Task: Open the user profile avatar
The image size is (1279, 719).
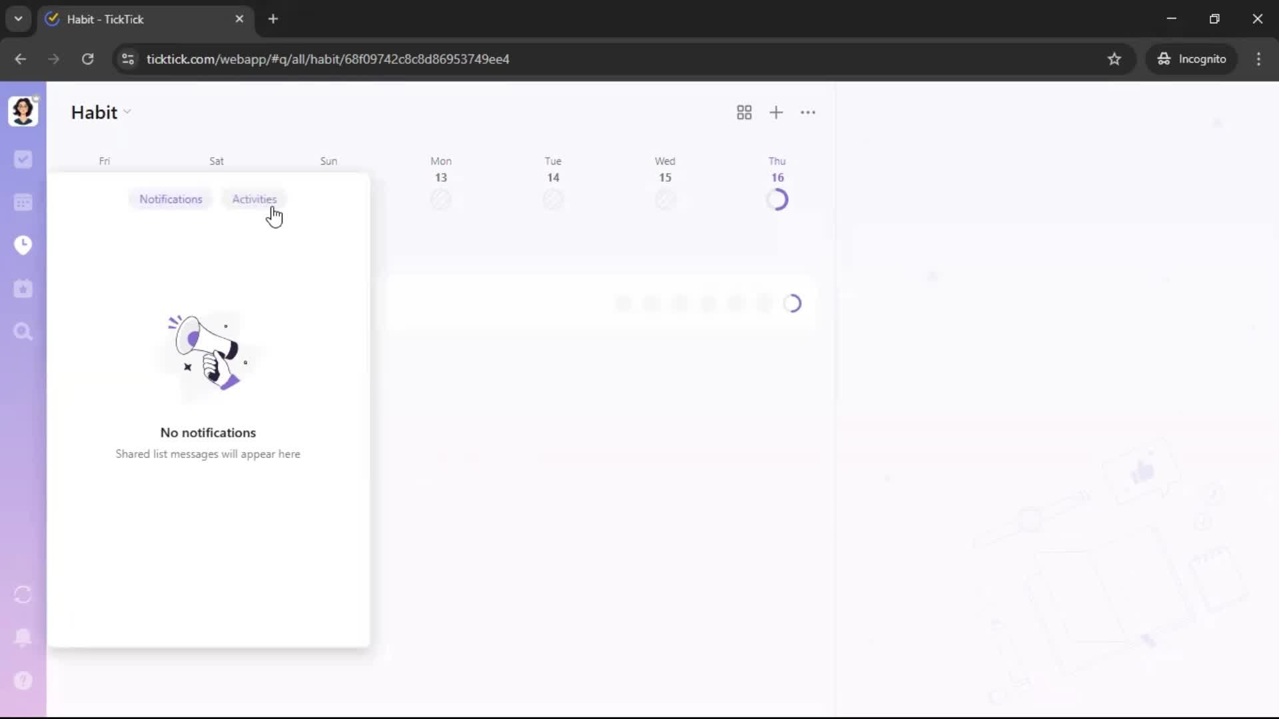Action: 23,111
